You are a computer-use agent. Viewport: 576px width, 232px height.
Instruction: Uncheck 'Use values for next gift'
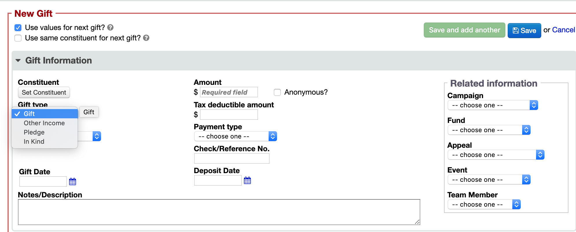tap(18, 28)
